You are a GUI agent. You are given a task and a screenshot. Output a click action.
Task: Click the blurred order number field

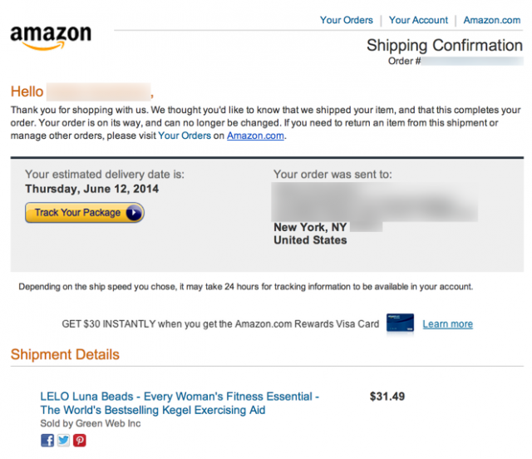coord(472,61)
